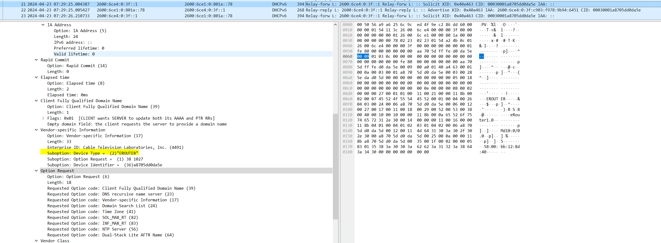This screenshot has width=661, height=243.
Task: Click hex offset row 0000
Action: coord(348,24)
